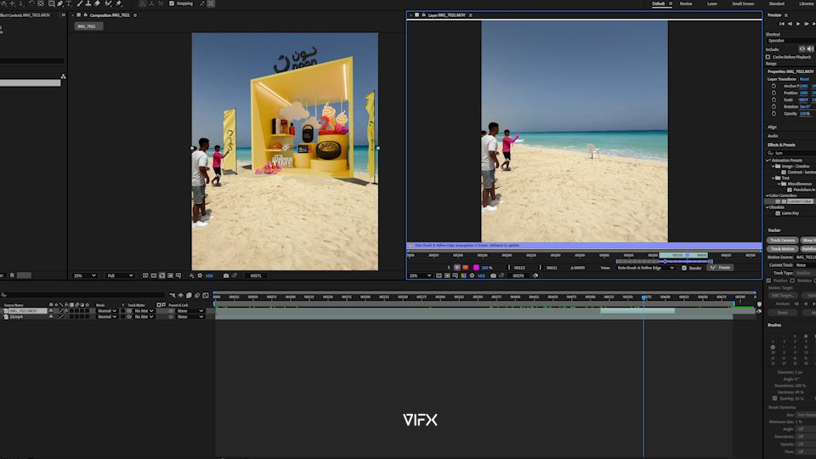The height and width of the screenshot is (459, 816).
Task: Click the Roto Brush span bar
Action: (x=664, y=261)
